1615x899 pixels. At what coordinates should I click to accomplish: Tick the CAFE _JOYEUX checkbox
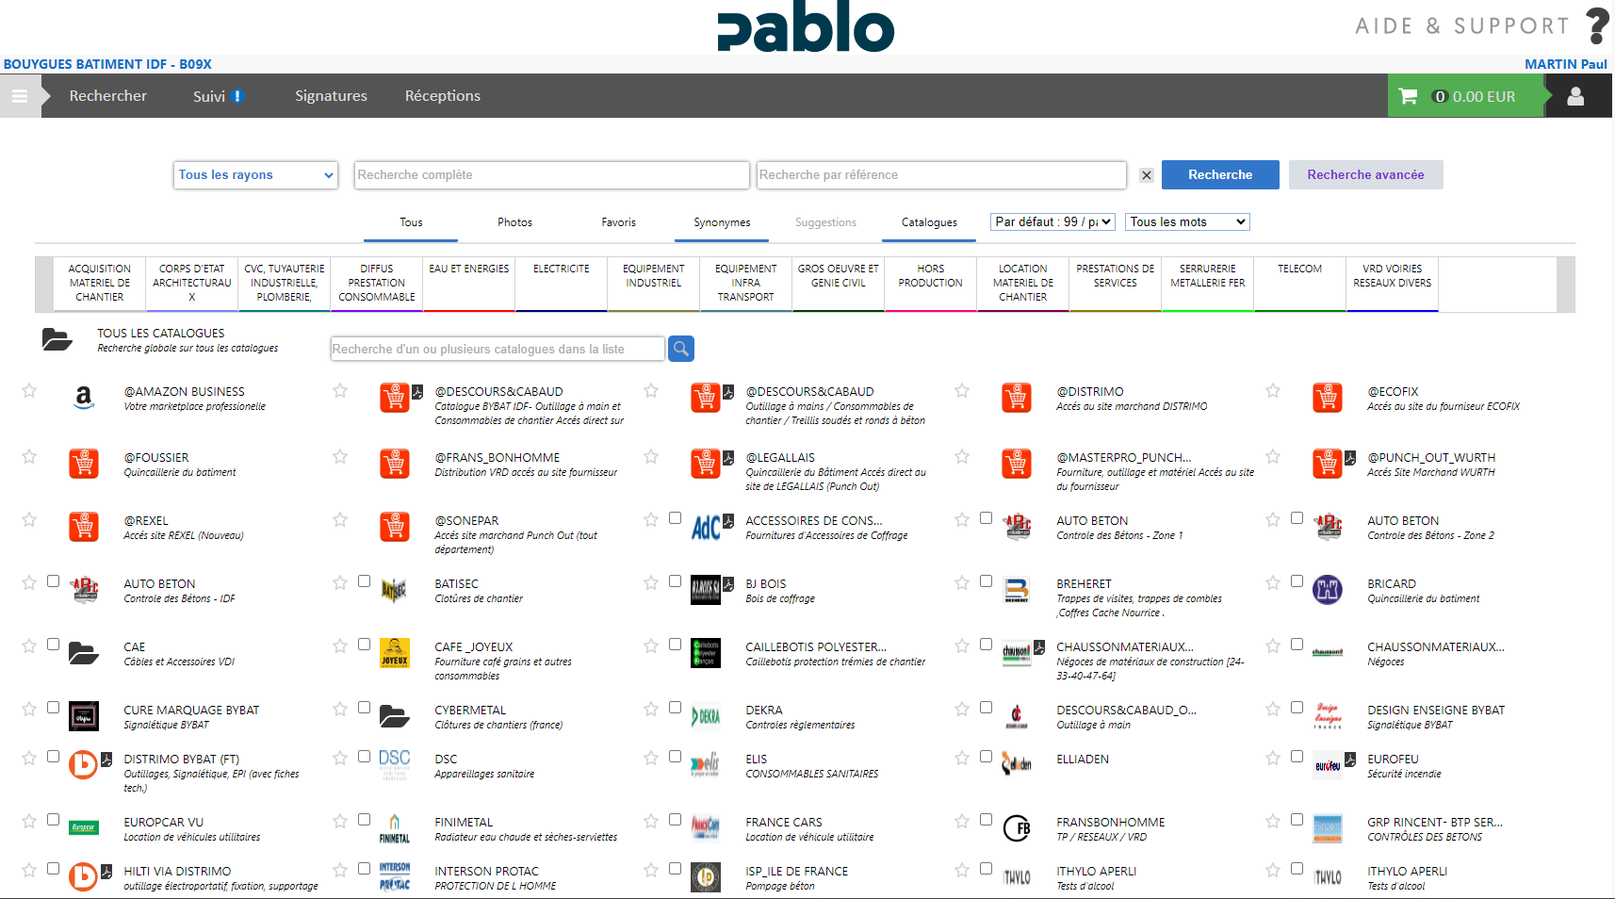364,645
